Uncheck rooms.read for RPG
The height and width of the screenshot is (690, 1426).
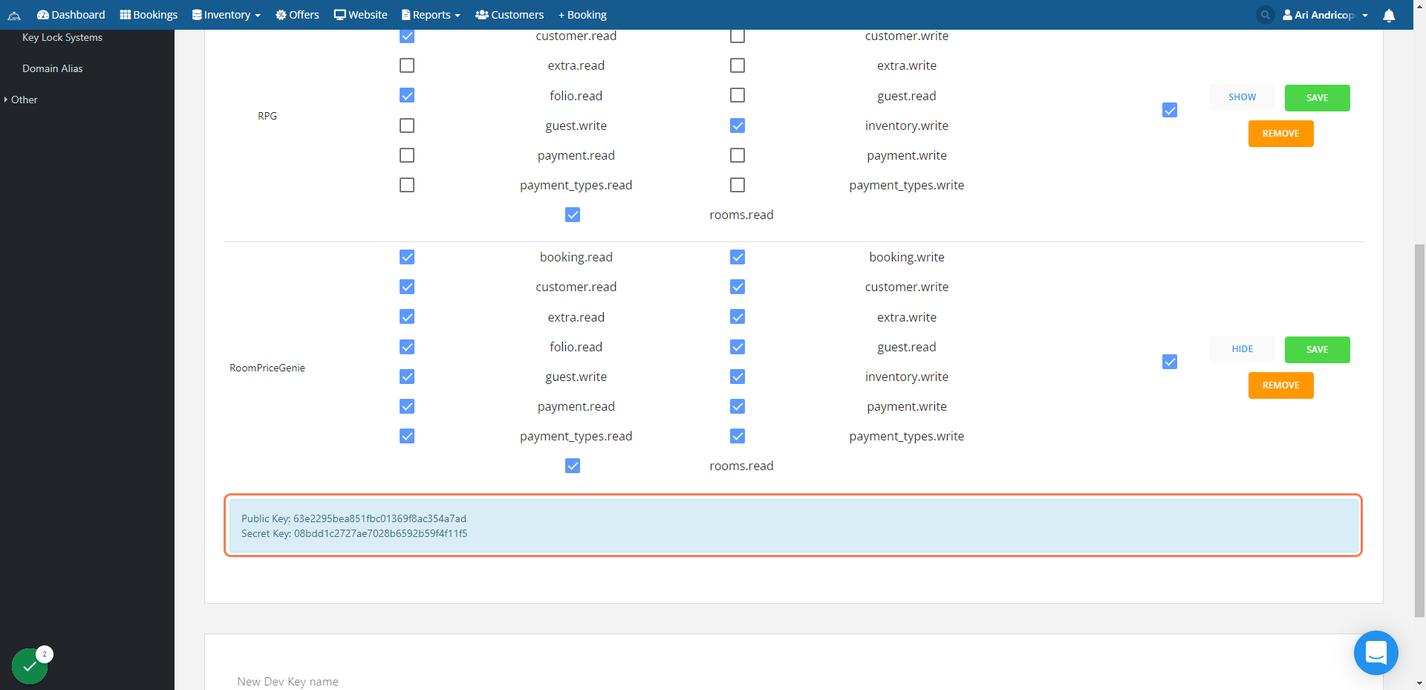573,215
